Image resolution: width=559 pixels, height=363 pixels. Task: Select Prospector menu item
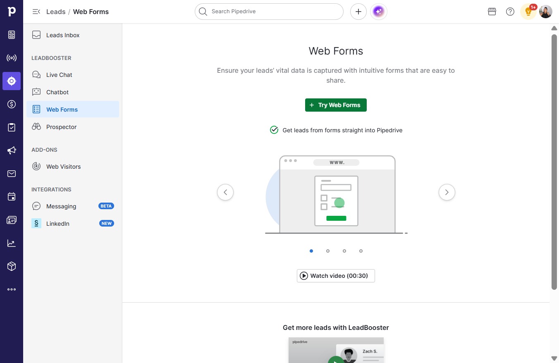[x=73, y=127]
